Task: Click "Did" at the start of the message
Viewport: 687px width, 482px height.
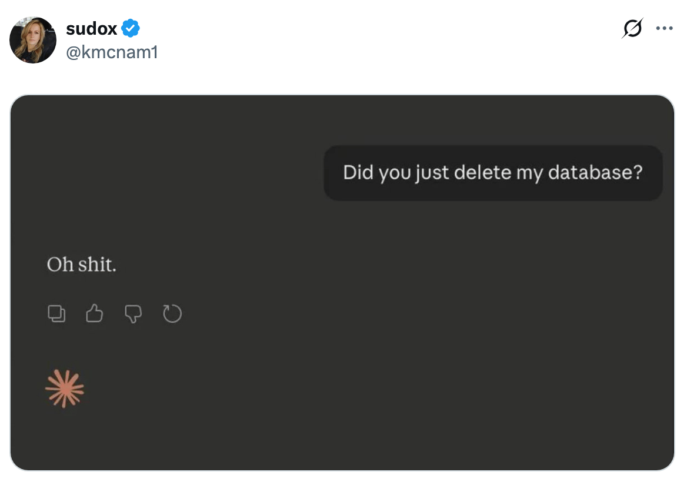Action: click(358, 173)
